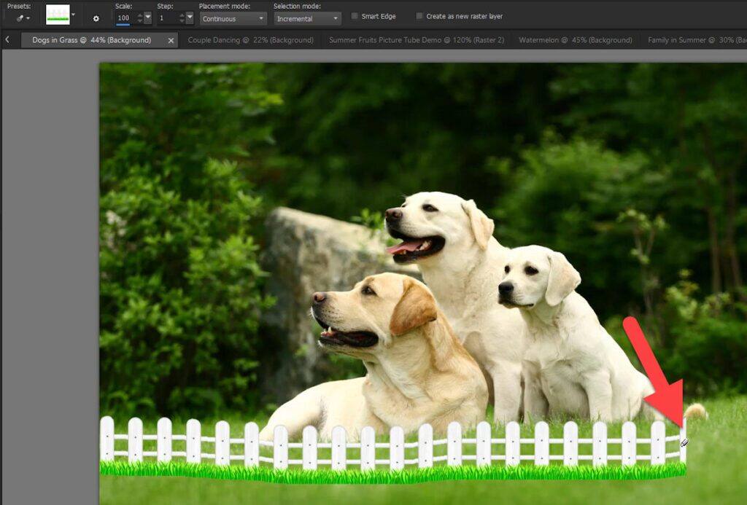Click the current picture tube thumbnail preview
Screen dimensions: 747x505
tap(57, 16)
